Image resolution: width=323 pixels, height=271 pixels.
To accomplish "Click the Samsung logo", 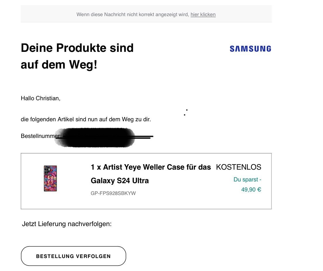I will pyautogui.click(x=250, y=49).
